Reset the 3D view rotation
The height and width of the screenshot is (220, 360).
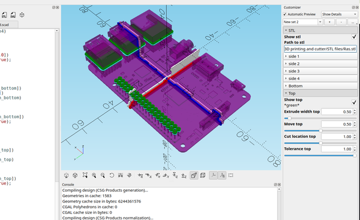[x=112, y=176]
